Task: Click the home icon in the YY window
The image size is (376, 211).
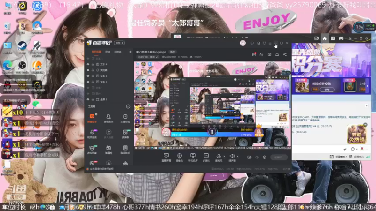Action: coord(324,38)
